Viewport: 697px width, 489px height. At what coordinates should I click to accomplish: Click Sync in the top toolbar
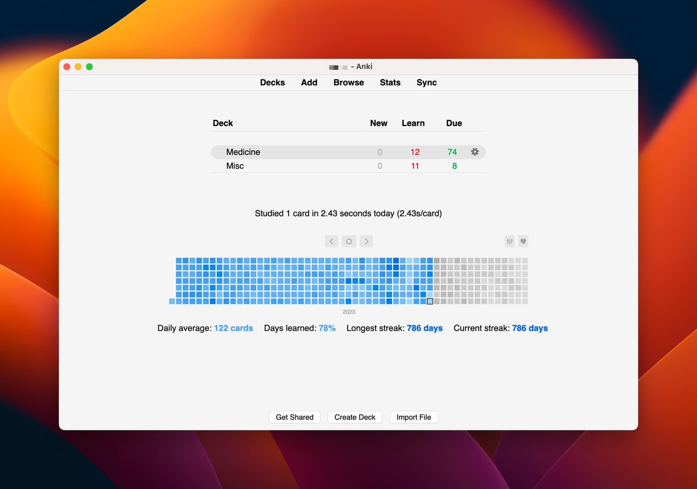tap(426, 82)
